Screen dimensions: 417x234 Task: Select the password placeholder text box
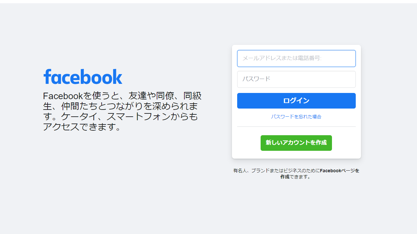point(296,79)
